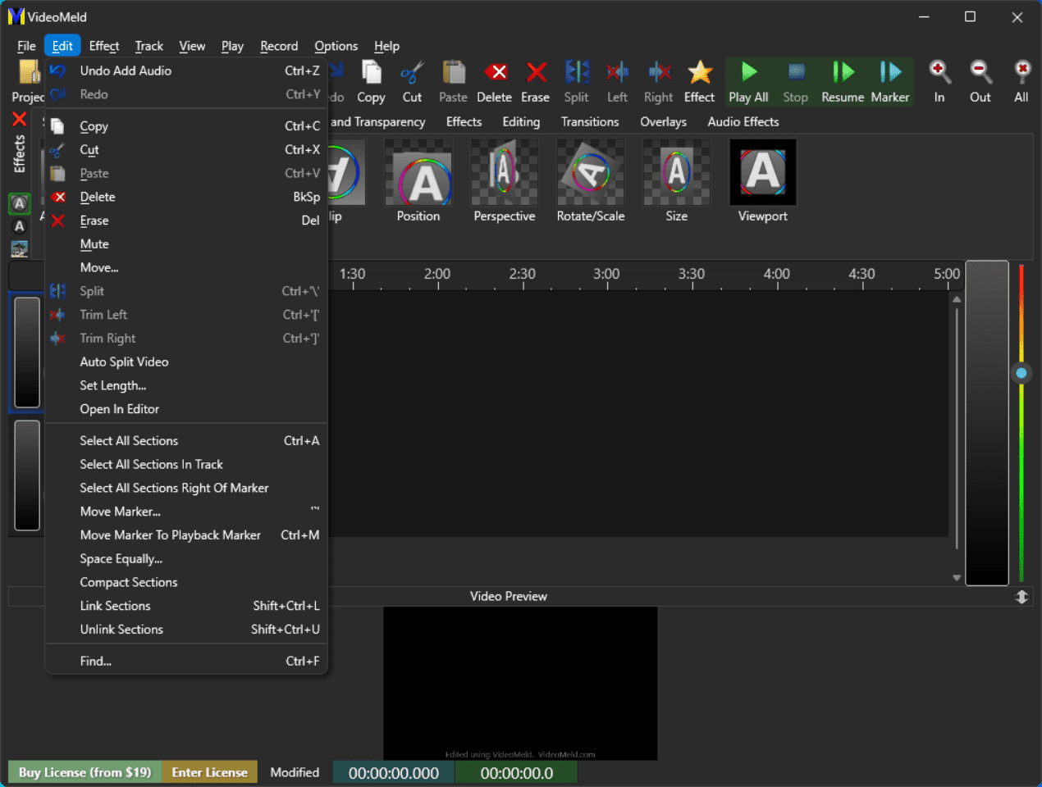
Task: Click the blue volume slider handle
Action: tap(1021, 373)
